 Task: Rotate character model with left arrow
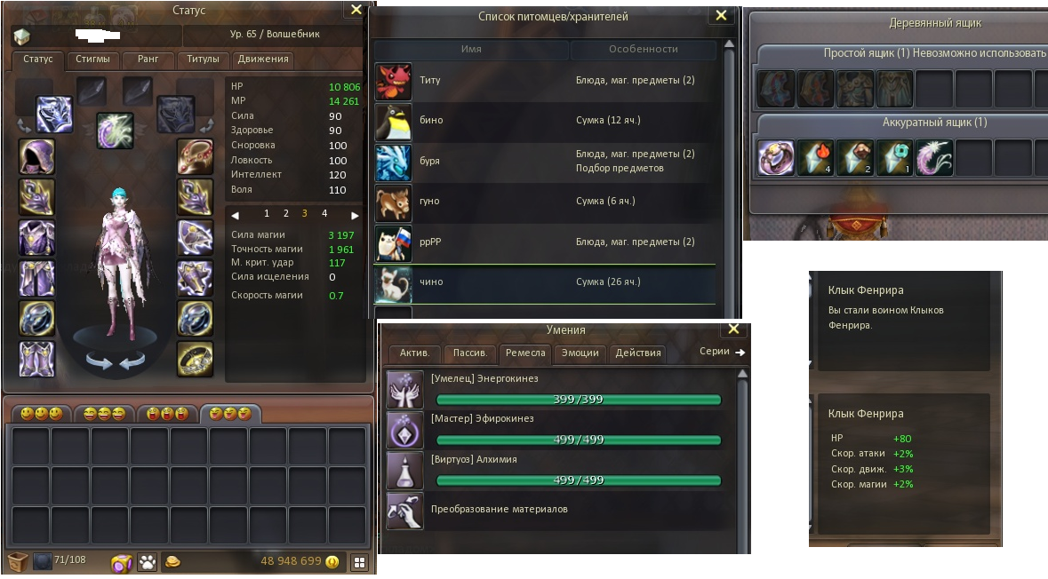pos(99,361)
